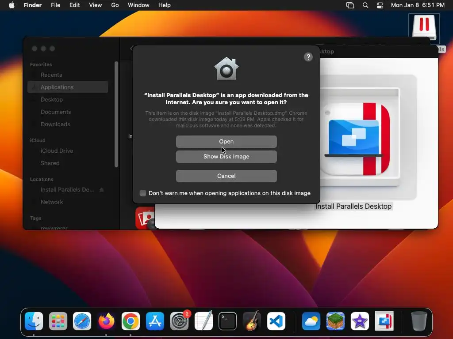
Task: Open the Parallels disk image desktop icon
Action: (424, 28)
